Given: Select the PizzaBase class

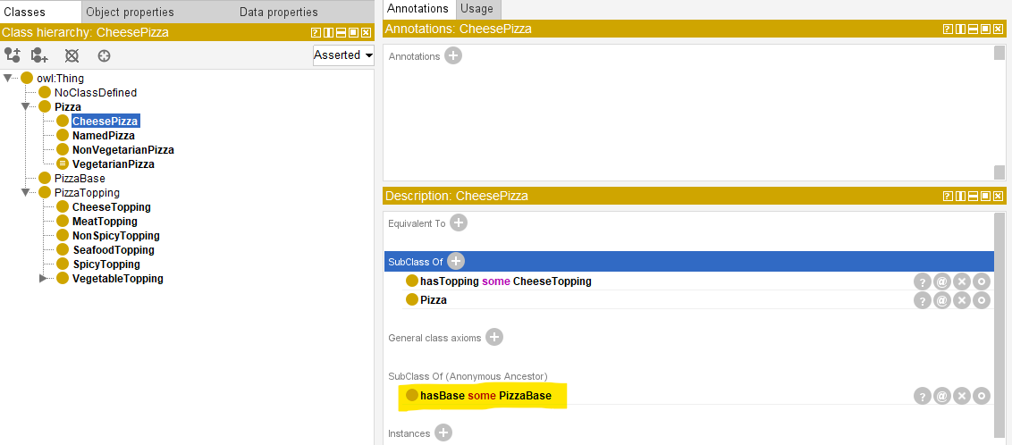Looking at the screenshot, I should click(80, 178).
